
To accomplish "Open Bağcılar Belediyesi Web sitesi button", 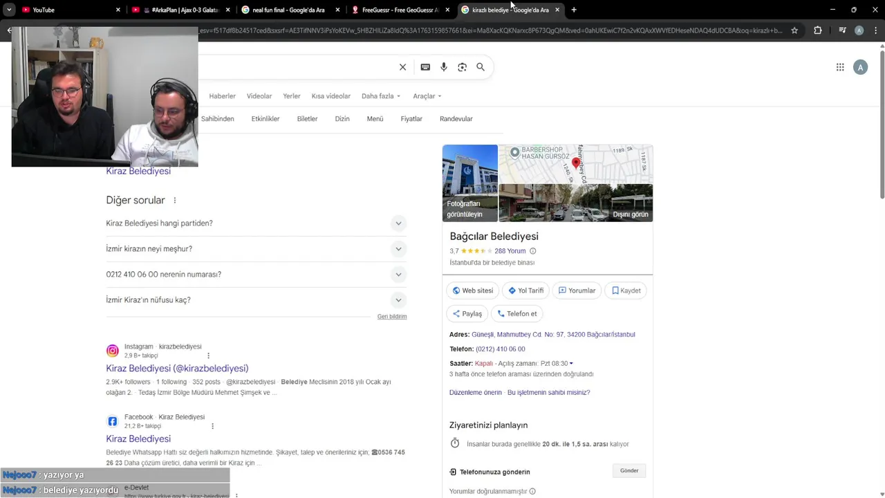I will 472,290.
